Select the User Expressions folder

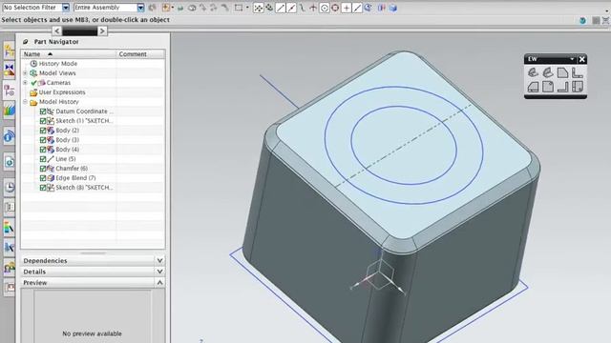click(x=61, y=92)
